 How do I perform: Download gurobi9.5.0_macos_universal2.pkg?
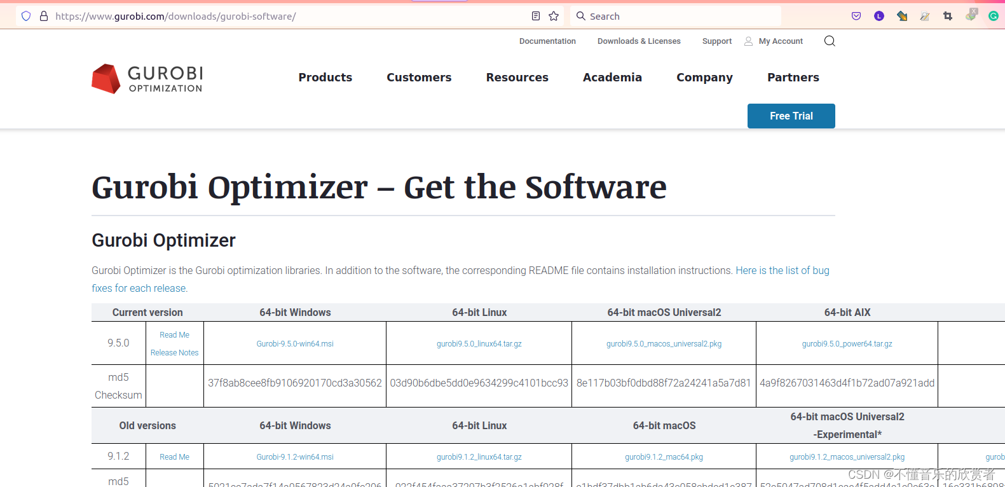pyautogui.click(x=664, y=344)
